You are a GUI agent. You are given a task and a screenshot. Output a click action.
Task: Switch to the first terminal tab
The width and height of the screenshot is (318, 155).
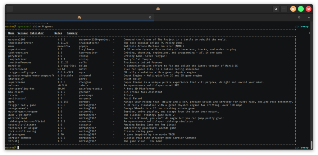coord(79,17)
